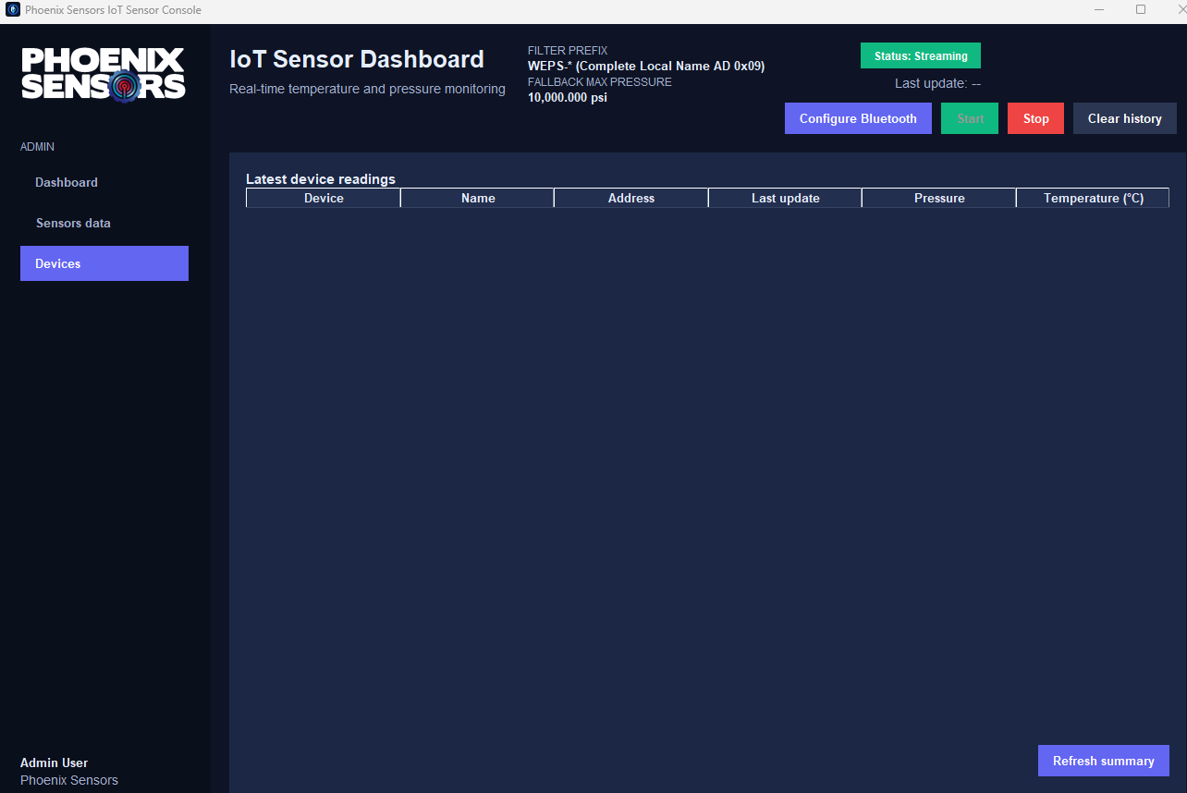Click the 'Last update: --' status text
The height and width of the screenshot is (793, 1187).
(937, 83)
